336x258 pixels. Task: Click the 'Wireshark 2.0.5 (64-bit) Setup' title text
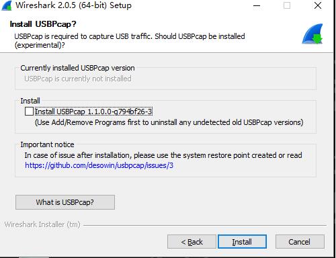73,5
